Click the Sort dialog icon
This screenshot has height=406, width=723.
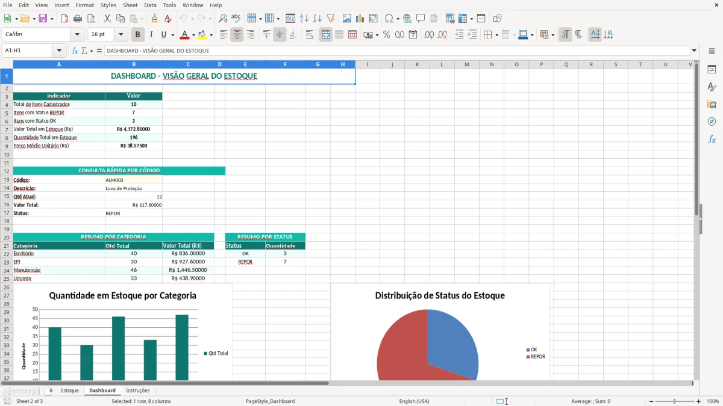point(290,19)
